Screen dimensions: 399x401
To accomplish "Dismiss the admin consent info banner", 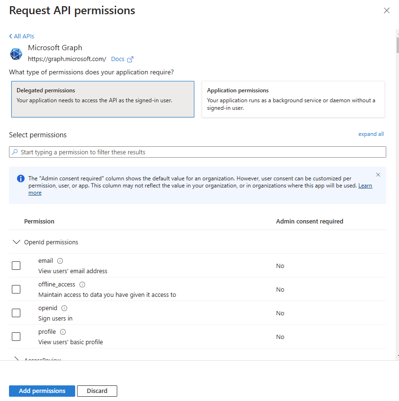I will click(x=378, y=175).
